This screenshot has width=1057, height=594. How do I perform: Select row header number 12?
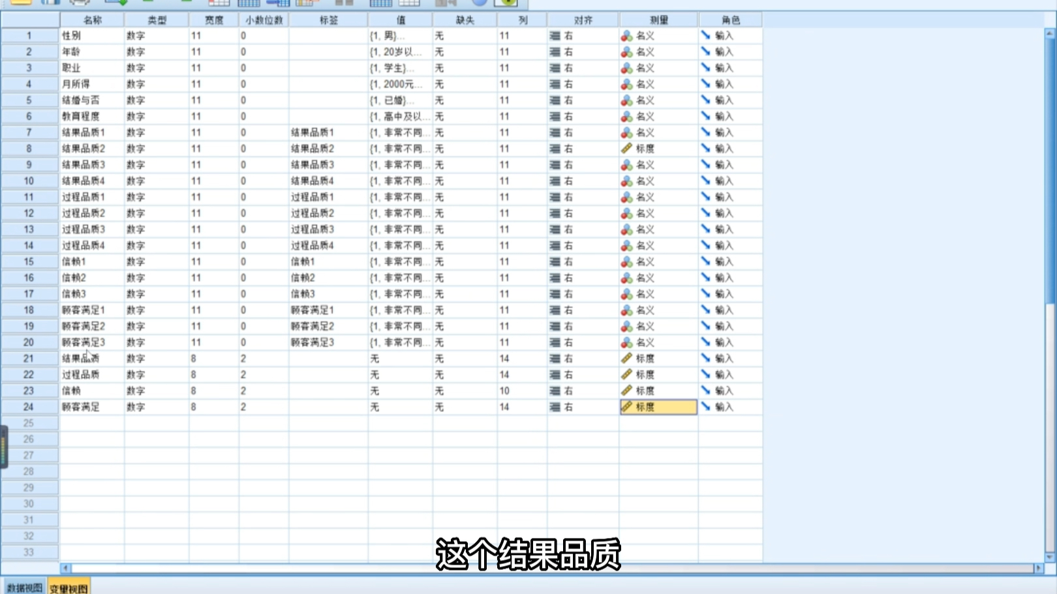[x=29, y=213]
